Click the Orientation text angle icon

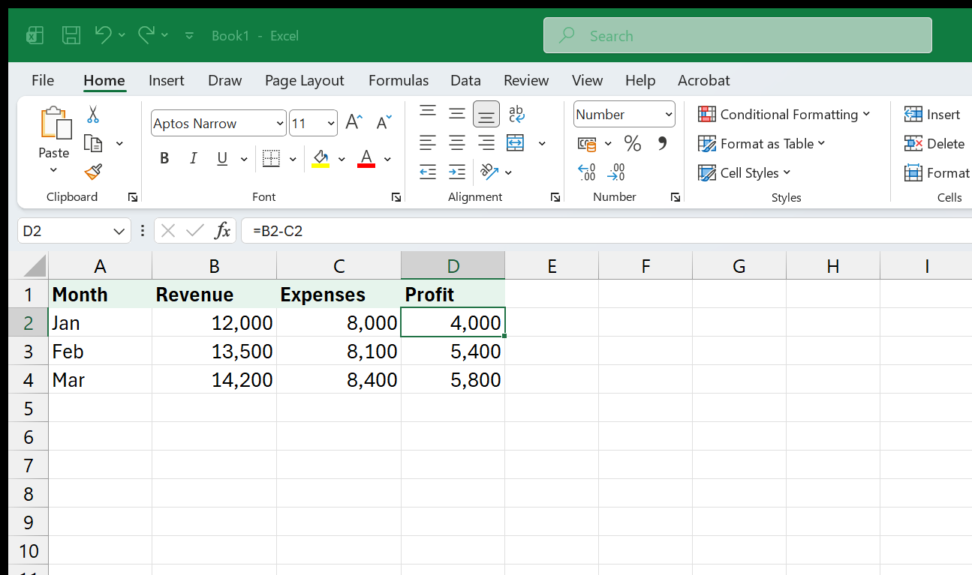489,172
